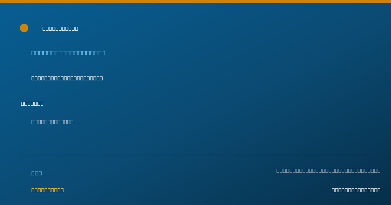Click the white subtitle line under light-blue headline

coord(67,78)
